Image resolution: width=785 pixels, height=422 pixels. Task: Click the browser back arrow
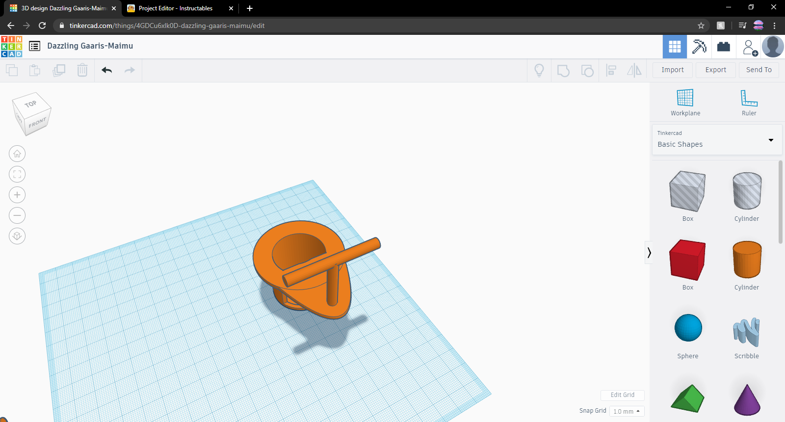coord(11,26)
